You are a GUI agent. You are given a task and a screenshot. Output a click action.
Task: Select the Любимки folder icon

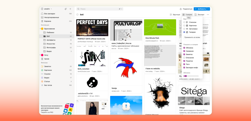45,32
